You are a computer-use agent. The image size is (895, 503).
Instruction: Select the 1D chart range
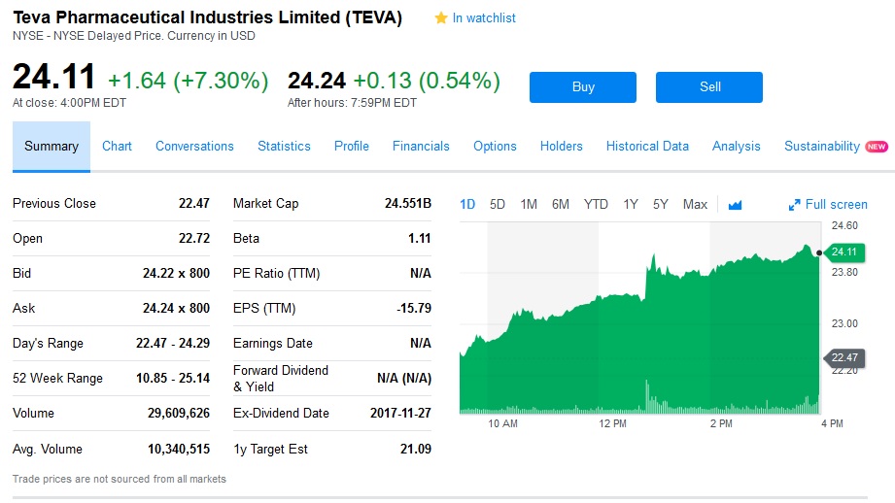coord(467,204)
